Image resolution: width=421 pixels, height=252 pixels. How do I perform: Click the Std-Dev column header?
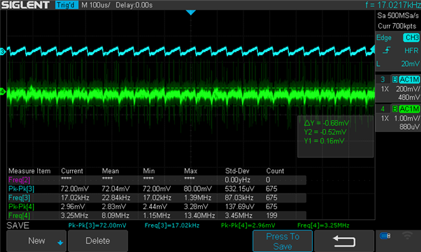click(x=237, y=171)
